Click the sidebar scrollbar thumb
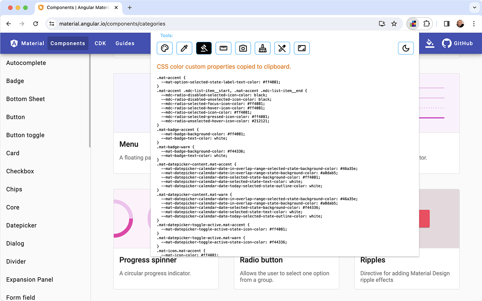Screen dimensions: 482x301 click(x=90, y=98)
